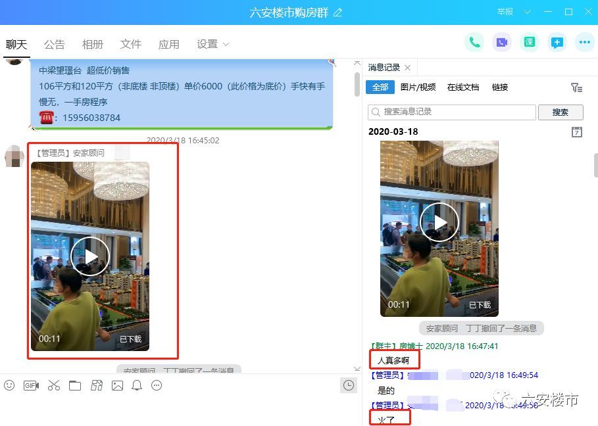This screenshot has width=598, height=426.
Task: Open the shared document icon in input toolbar
Action: click(x=97, y=385)
